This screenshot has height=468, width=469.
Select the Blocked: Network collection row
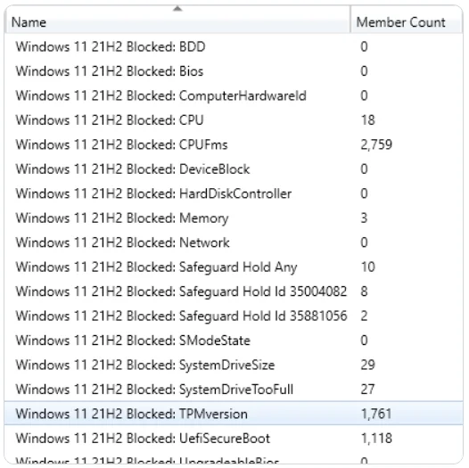point(234,242)
